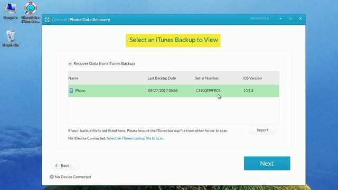
Task: Open the title bar dropdown menu arrow
Action: [280, 19]
